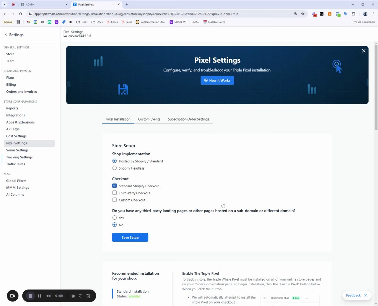Click the How It Works button
The image size is (378, 306).
click(x=217, y=80)
